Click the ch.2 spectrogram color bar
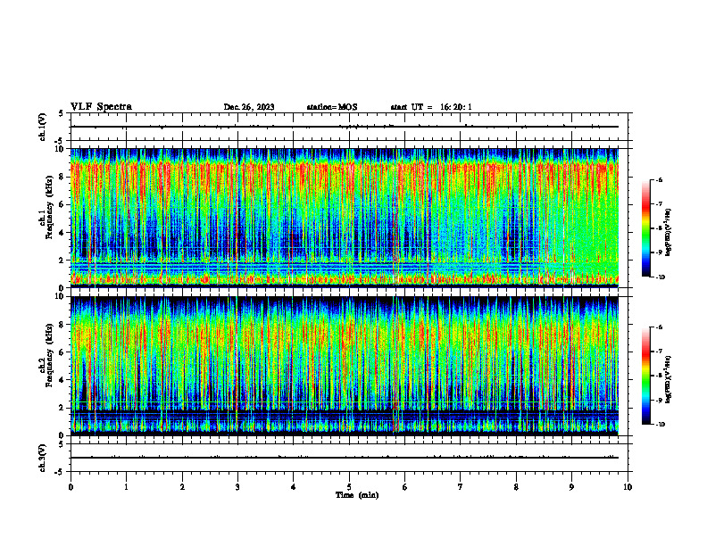This screenshot has width=707, height=546. 645,376
